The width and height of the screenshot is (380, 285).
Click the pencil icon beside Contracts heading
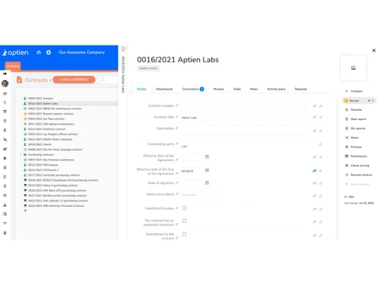pyautogui.click(x=50, y=80)
